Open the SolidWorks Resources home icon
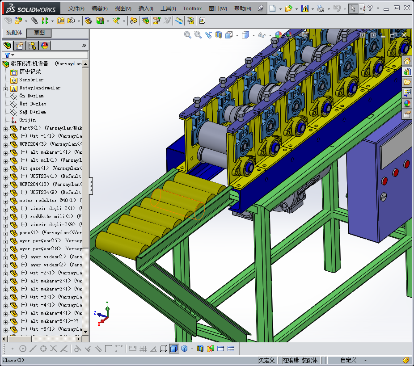Image resolution: width=414 pixels, height=366 pixels. (x=407, y=61)
